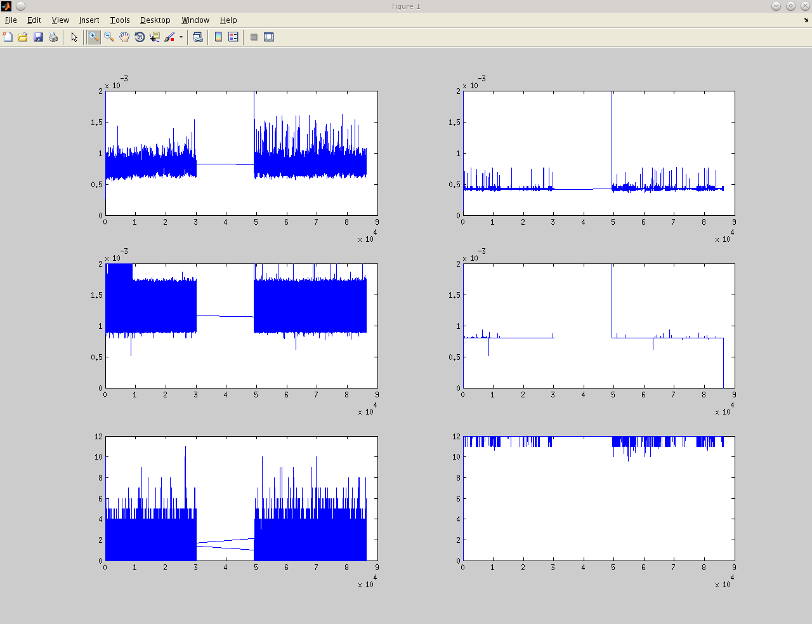Click the Open File folder icon
The width and height of the screenshot is (812, 624).
(x=23, y=37)
